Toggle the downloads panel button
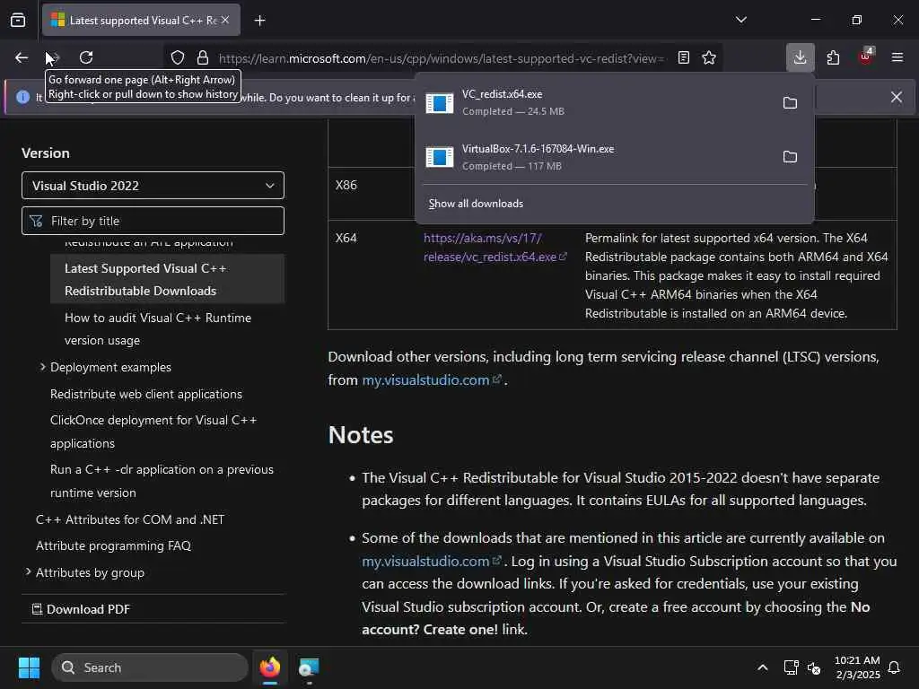Image resolution: width=919 pixels, height=689 pixels. 800,57
